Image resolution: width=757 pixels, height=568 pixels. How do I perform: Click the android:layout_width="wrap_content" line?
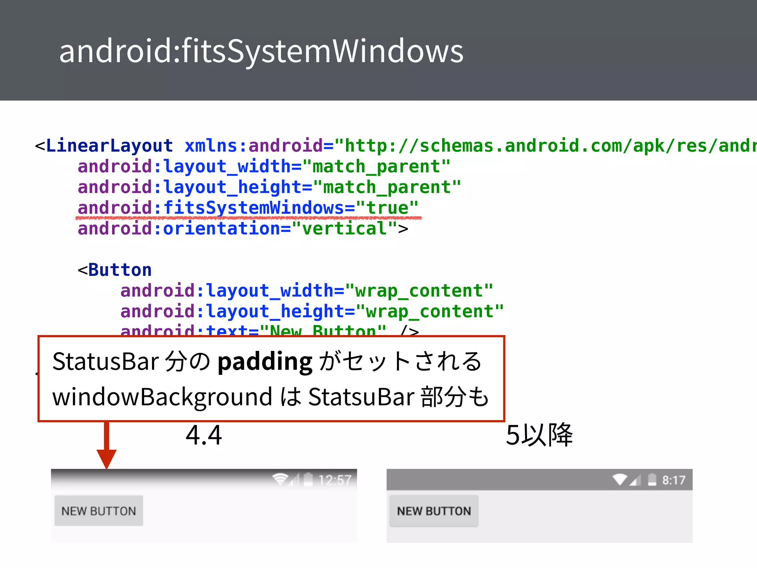[x=307, y=291]
